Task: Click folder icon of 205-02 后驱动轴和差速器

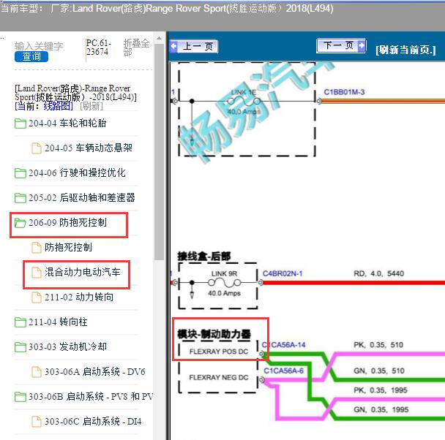Action: tap(20, 198)
